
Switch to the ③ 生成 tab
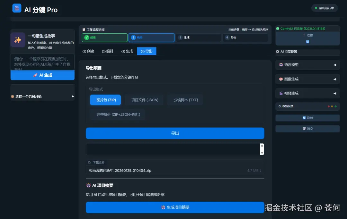[x=127, y=51]
